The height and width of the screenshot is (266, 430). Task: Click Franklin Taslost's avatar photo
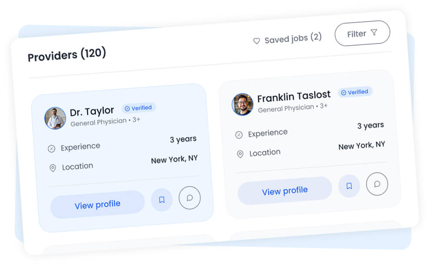tap(243, 104)
